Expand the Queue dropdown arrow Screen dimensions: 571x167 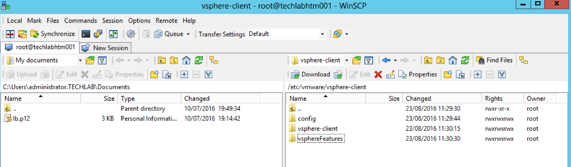pyautogui.click(x=188, y=34)
